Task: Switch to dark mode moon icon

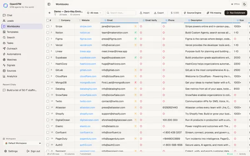Action: click(245, 4)
